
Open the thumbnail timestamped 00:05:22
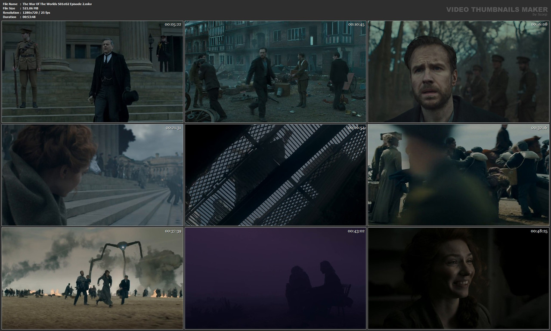(x=93, y=72)
